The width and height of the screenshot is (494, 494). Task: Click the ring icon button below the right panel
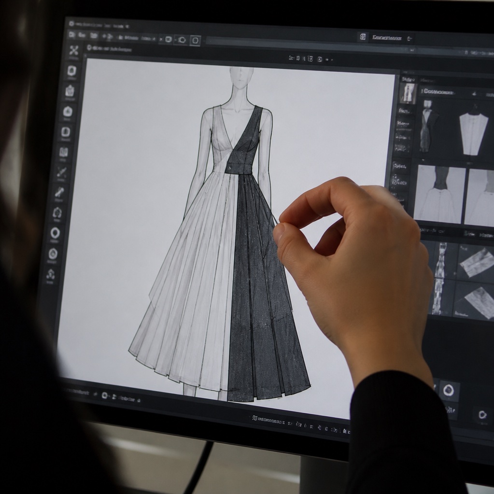point(448,391)
